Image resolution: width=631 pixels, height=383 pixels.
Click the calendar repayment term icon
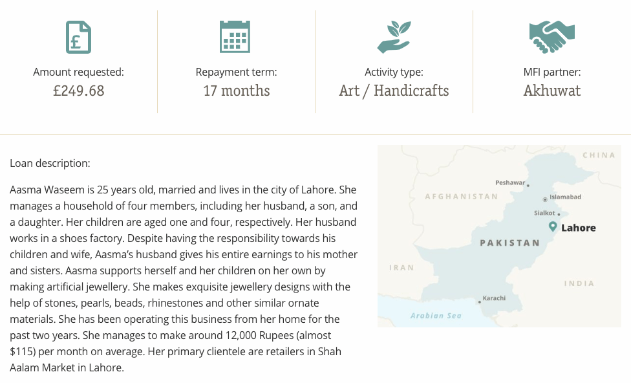(235, 37)
